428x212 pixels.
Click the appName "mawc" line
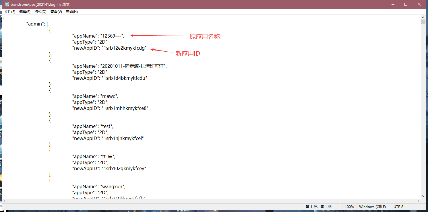[x=95, y=96]
